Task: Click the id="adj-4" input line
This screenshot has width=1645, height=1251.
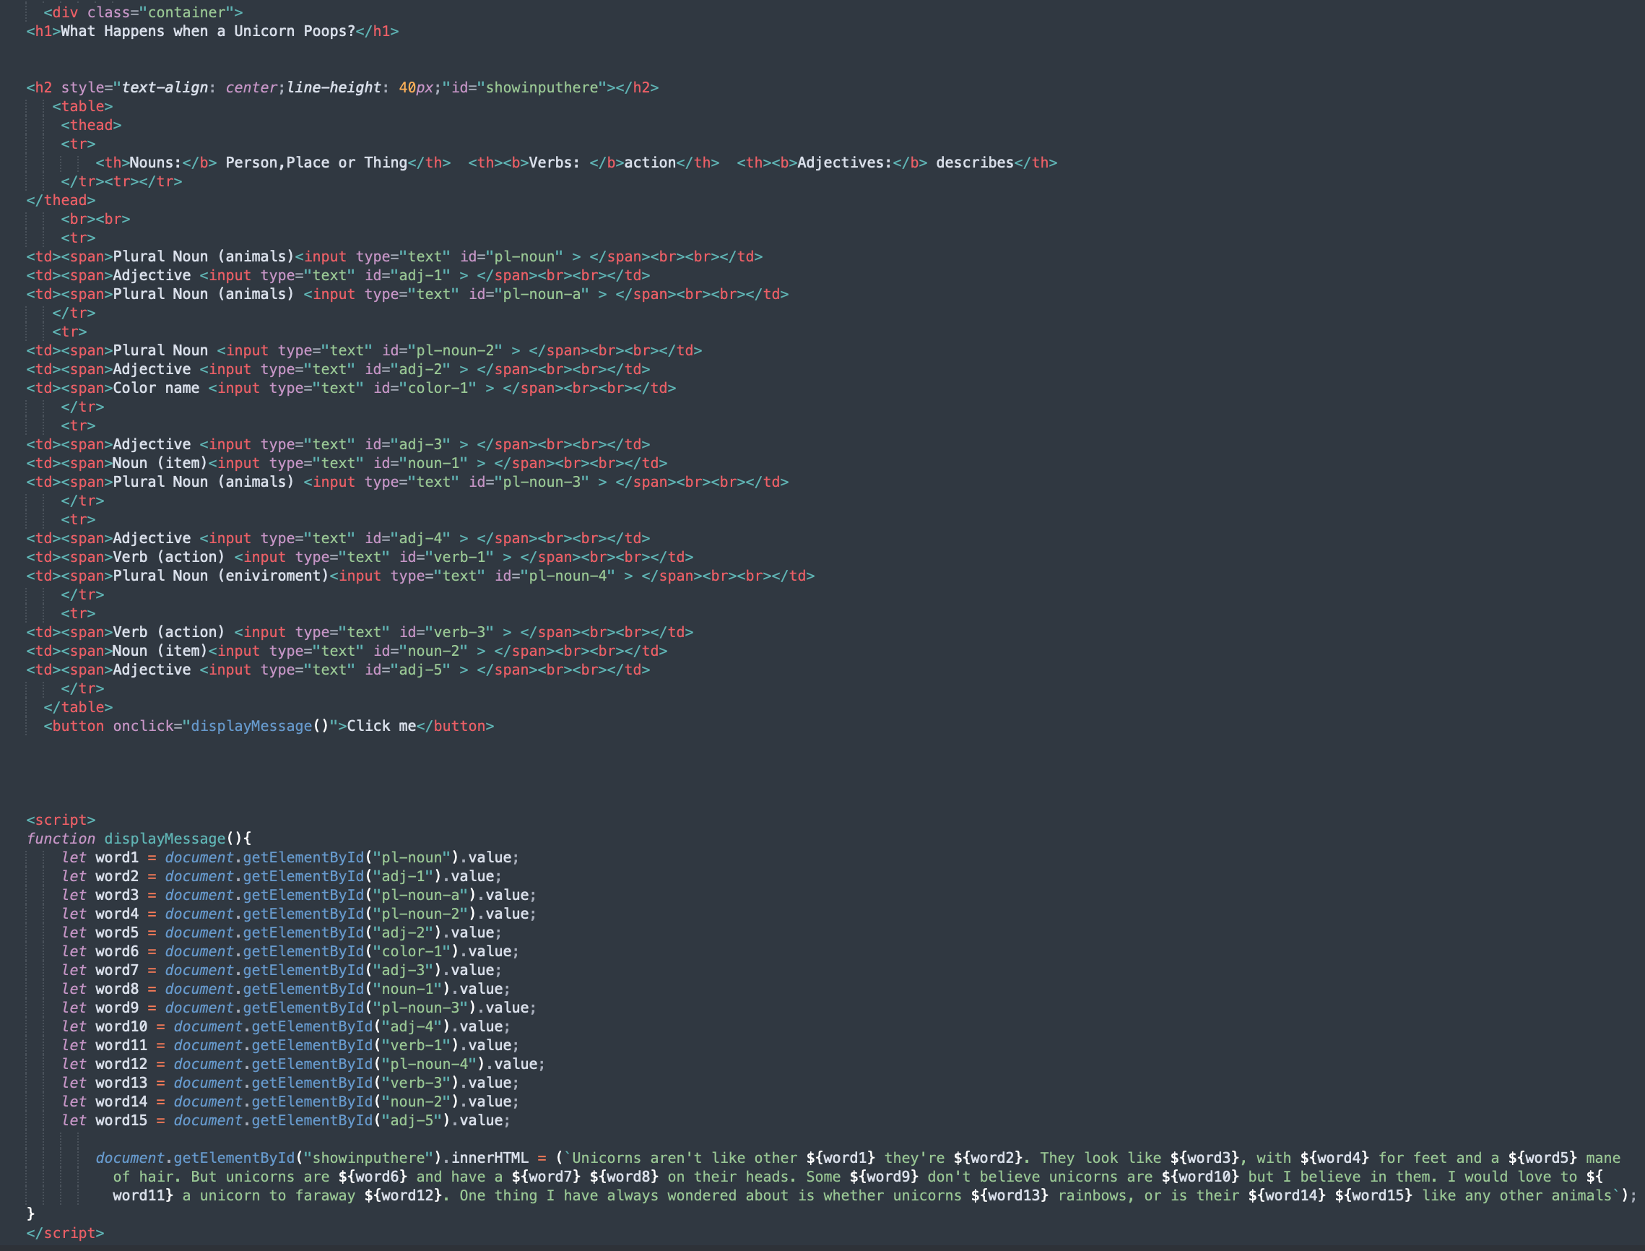Action: tap(339, 538)
